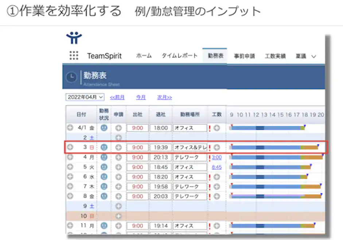
Task: Click the 申請 plus icon on the 4/10 日 row
Action: tap(119, 216)
